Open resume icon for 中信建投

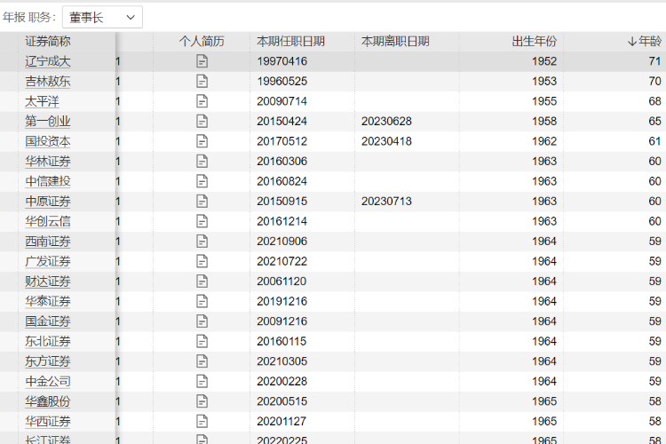202,181
